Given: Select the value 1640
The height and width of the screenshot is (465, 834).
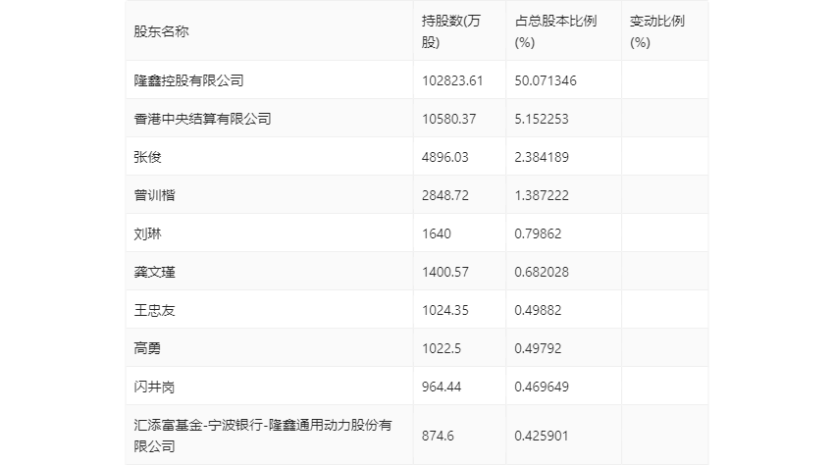Looking at the screenshot, I should (x=437, y=233).
